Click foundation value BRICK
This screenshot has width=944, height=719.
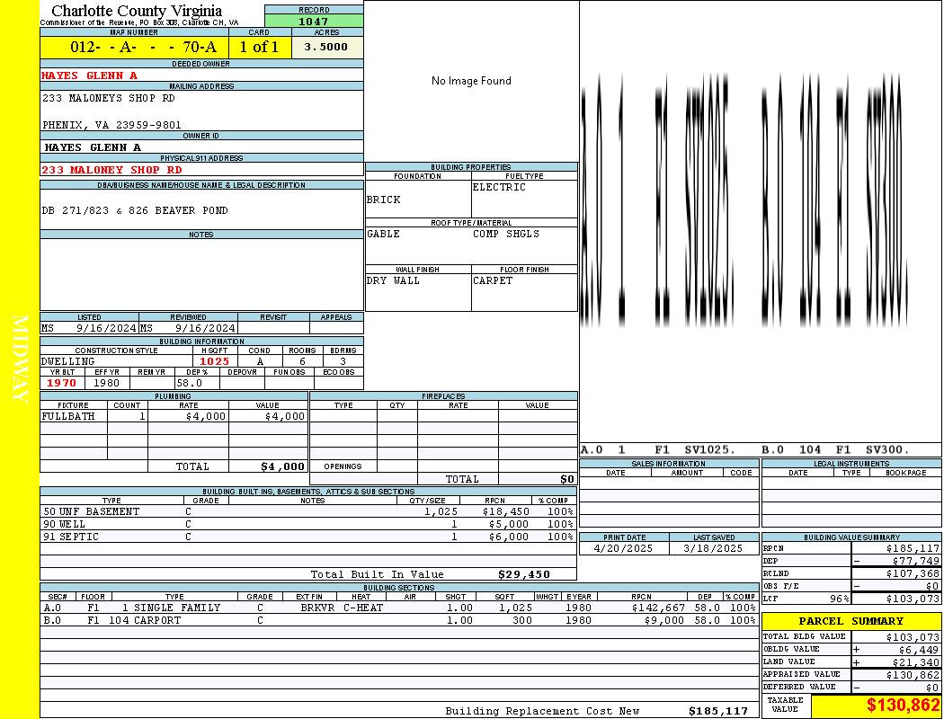(x=384, y=200)
